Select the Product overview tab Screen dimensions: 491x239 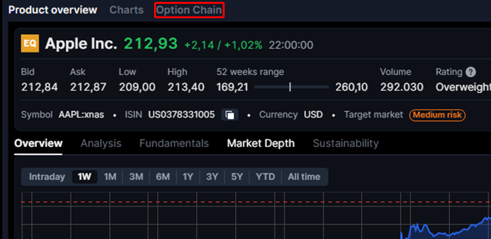[x=53, y=10]
